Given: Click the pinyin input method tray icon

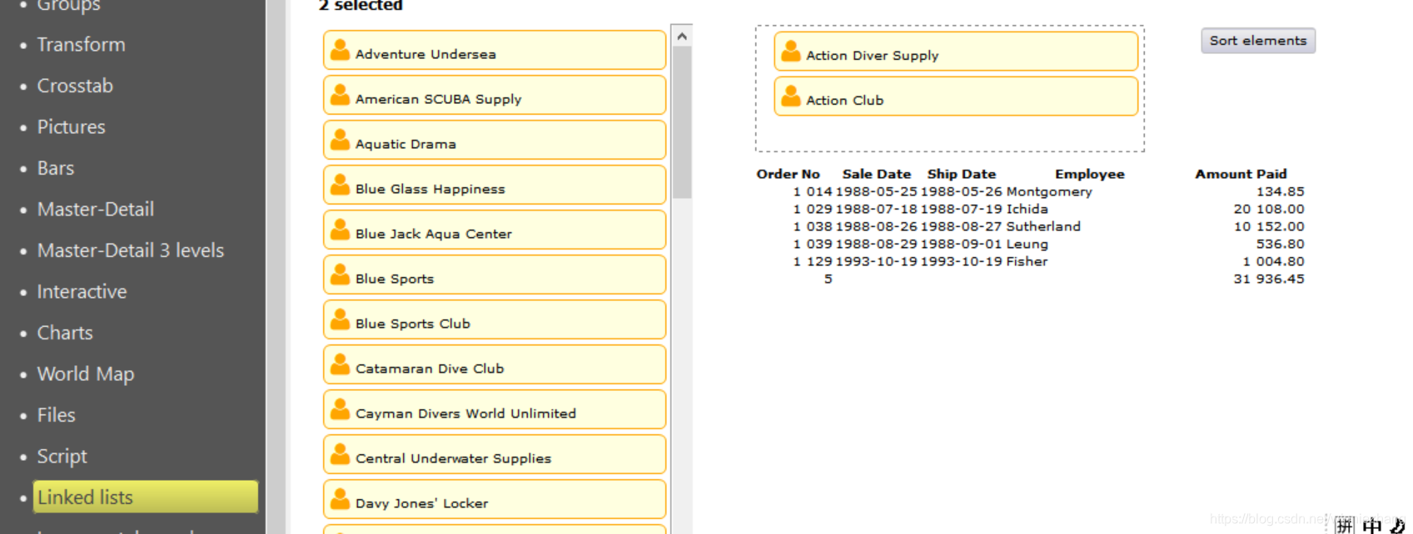Looking at the screenshot, I should (1345, 525).
